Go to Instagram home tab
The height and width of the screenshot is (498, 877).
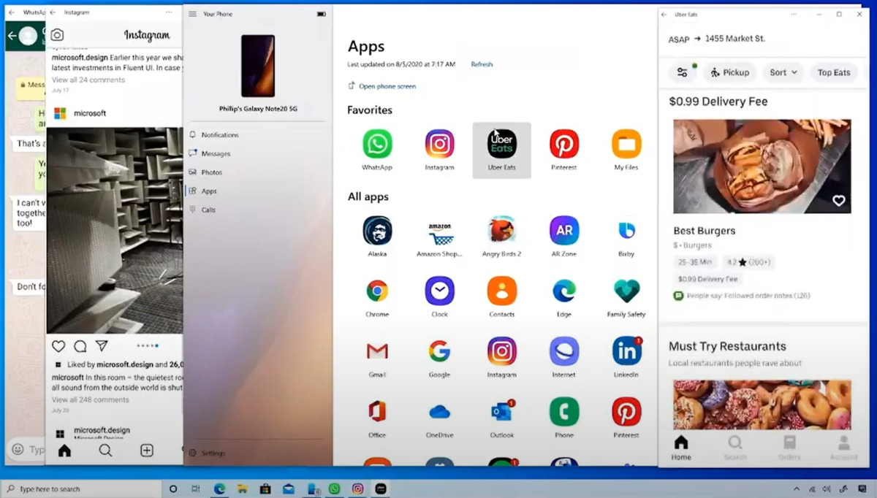coord(64,451)
